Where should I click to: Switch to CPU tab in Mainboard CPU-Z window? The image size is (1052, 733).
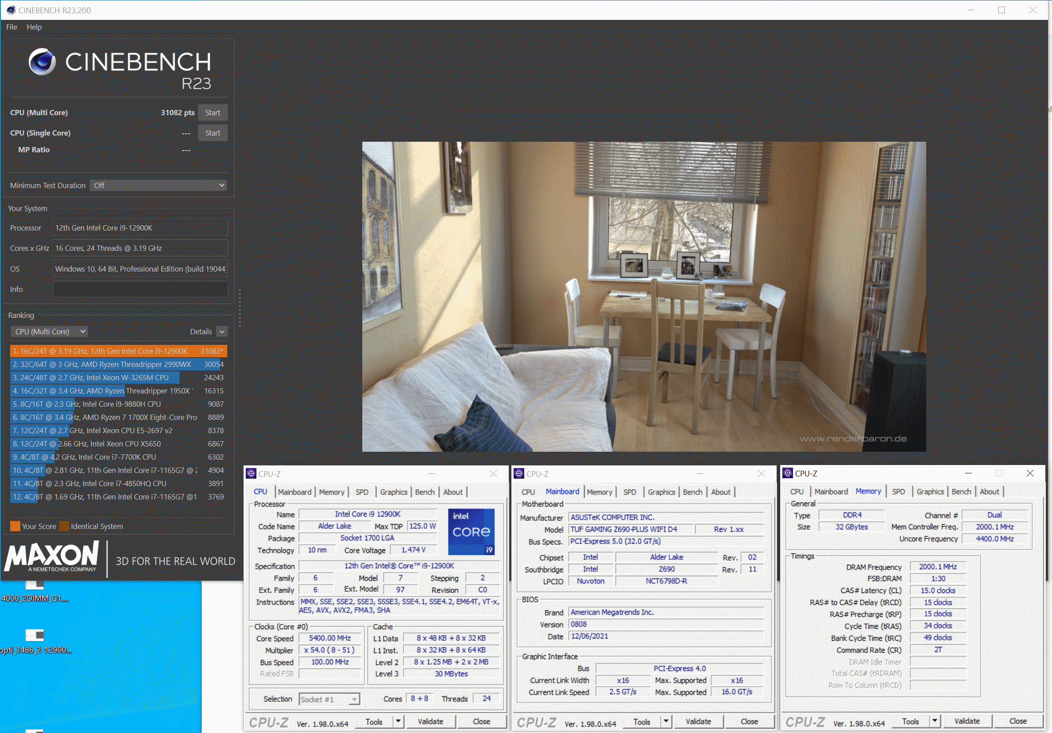[x=528, y=492]
